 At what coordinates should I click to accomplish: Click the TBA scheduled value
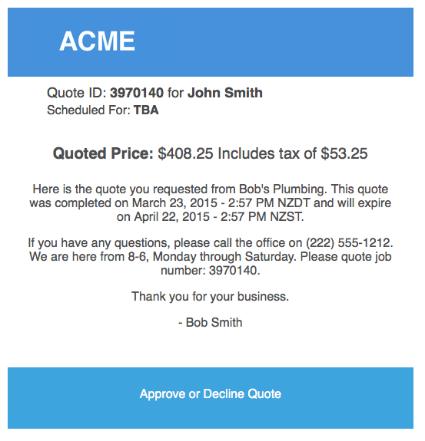(146, 110)
